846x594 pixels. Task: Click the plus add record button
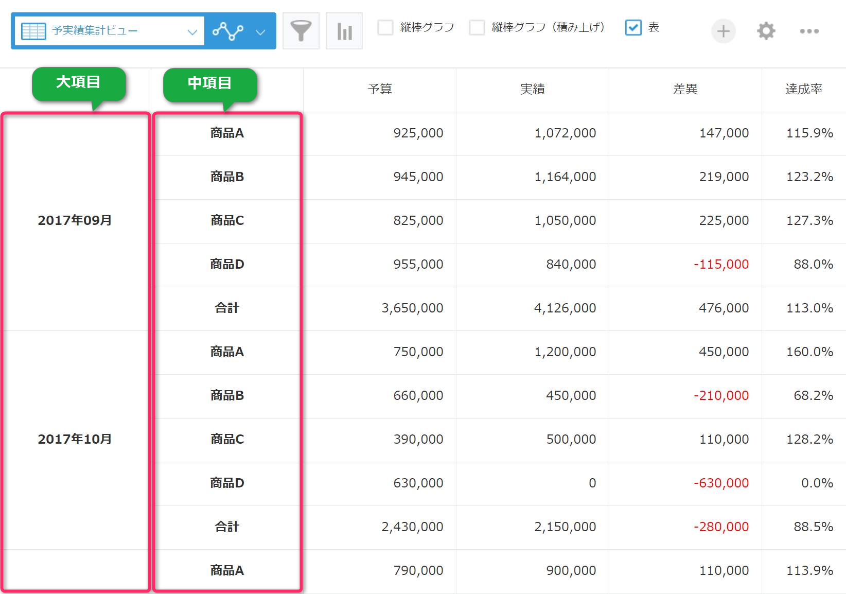(724, 31)
